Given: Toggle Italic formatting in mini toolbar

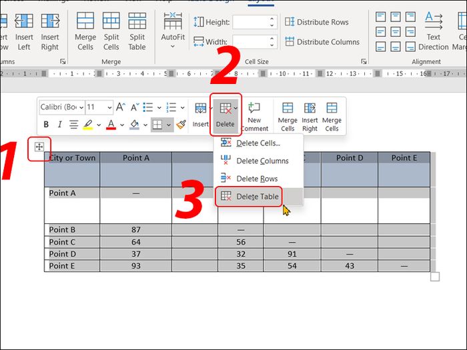Looking at the screenshot, I should click(x=59, y=125).
